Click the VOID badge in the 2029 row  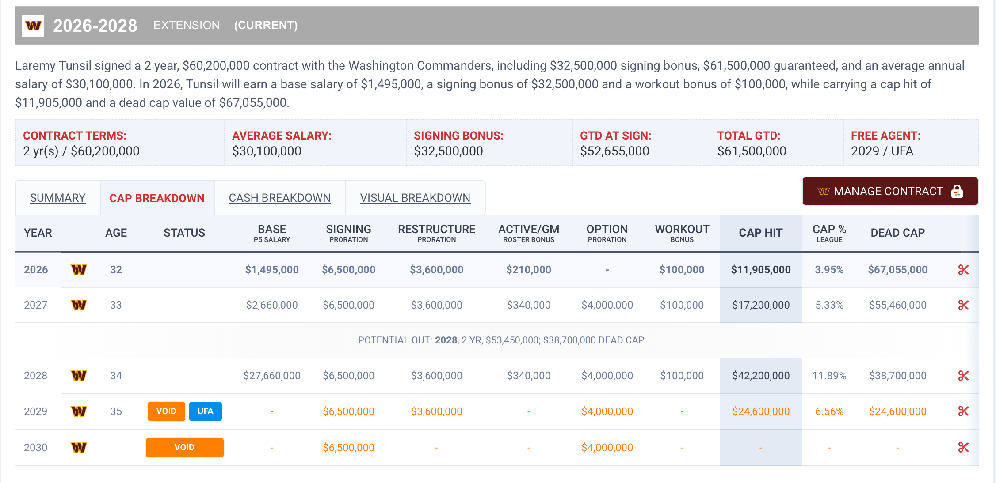point(166,411)
